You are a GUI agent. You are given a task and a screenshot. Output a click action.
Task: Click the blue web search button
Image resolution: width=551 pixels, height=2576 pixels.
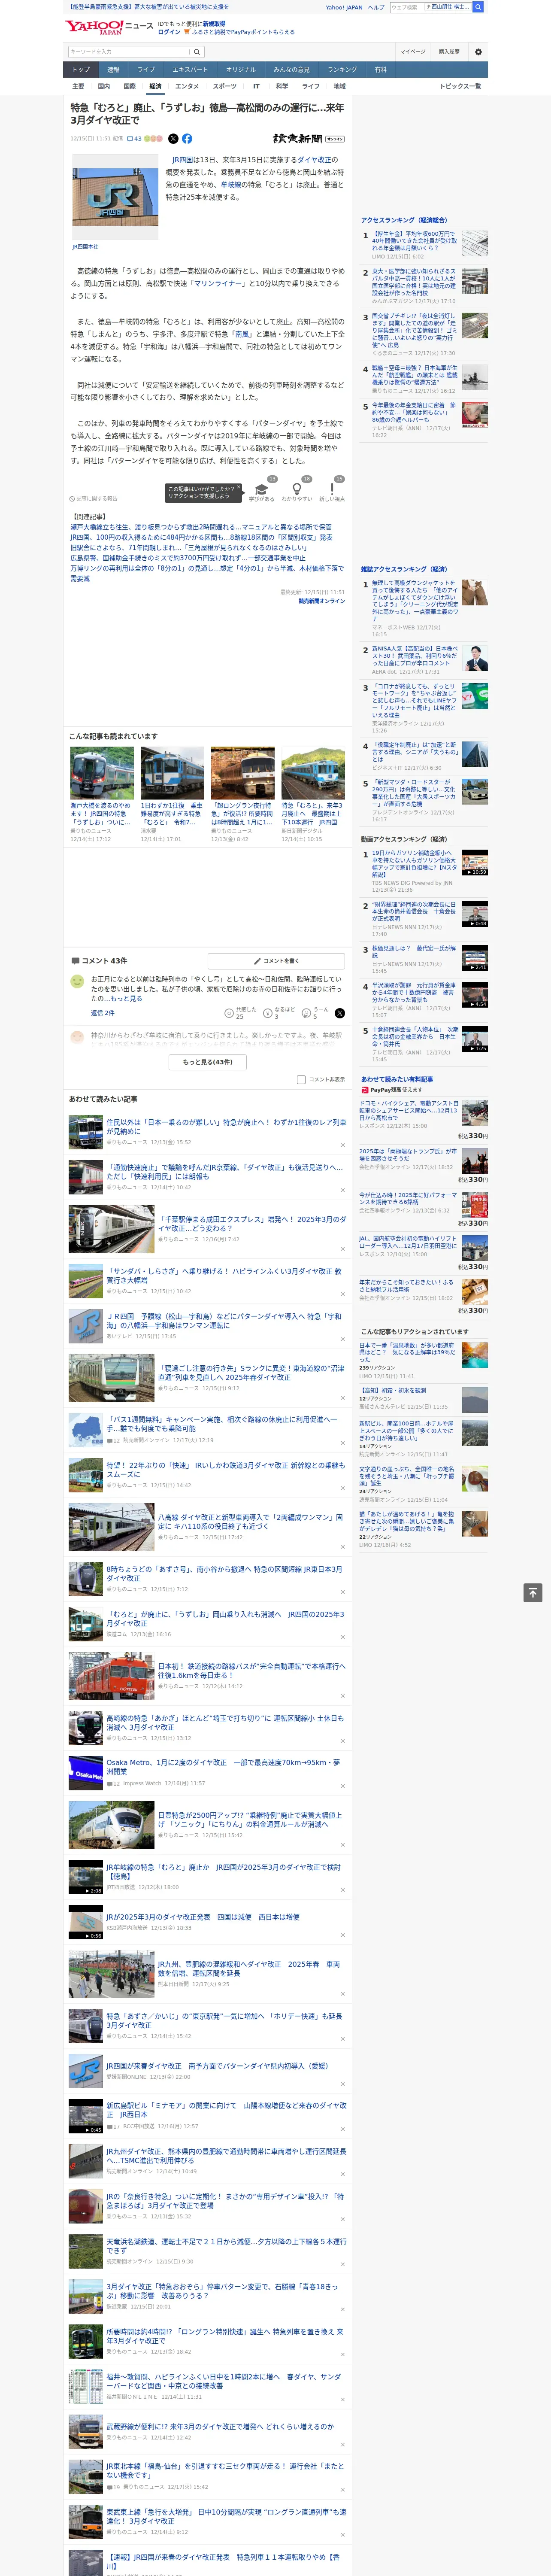click(478, 7)
